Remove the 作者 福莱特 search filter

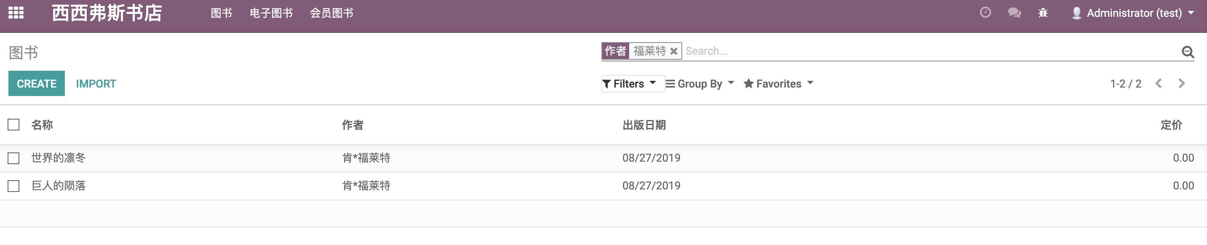[674, 51]
